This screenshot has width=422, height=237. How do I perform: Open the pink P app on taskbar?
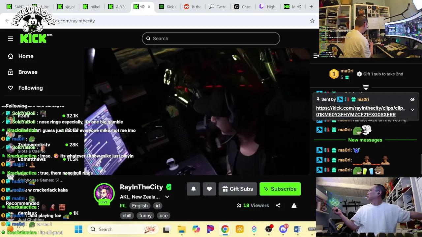210,229
